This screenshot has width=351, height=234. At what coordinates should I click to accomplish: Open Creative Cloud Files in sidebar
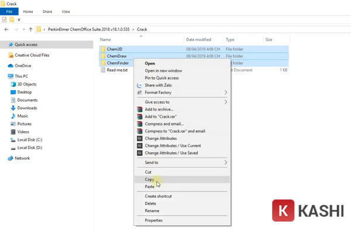pyautogui.click(x=32, y=55)
